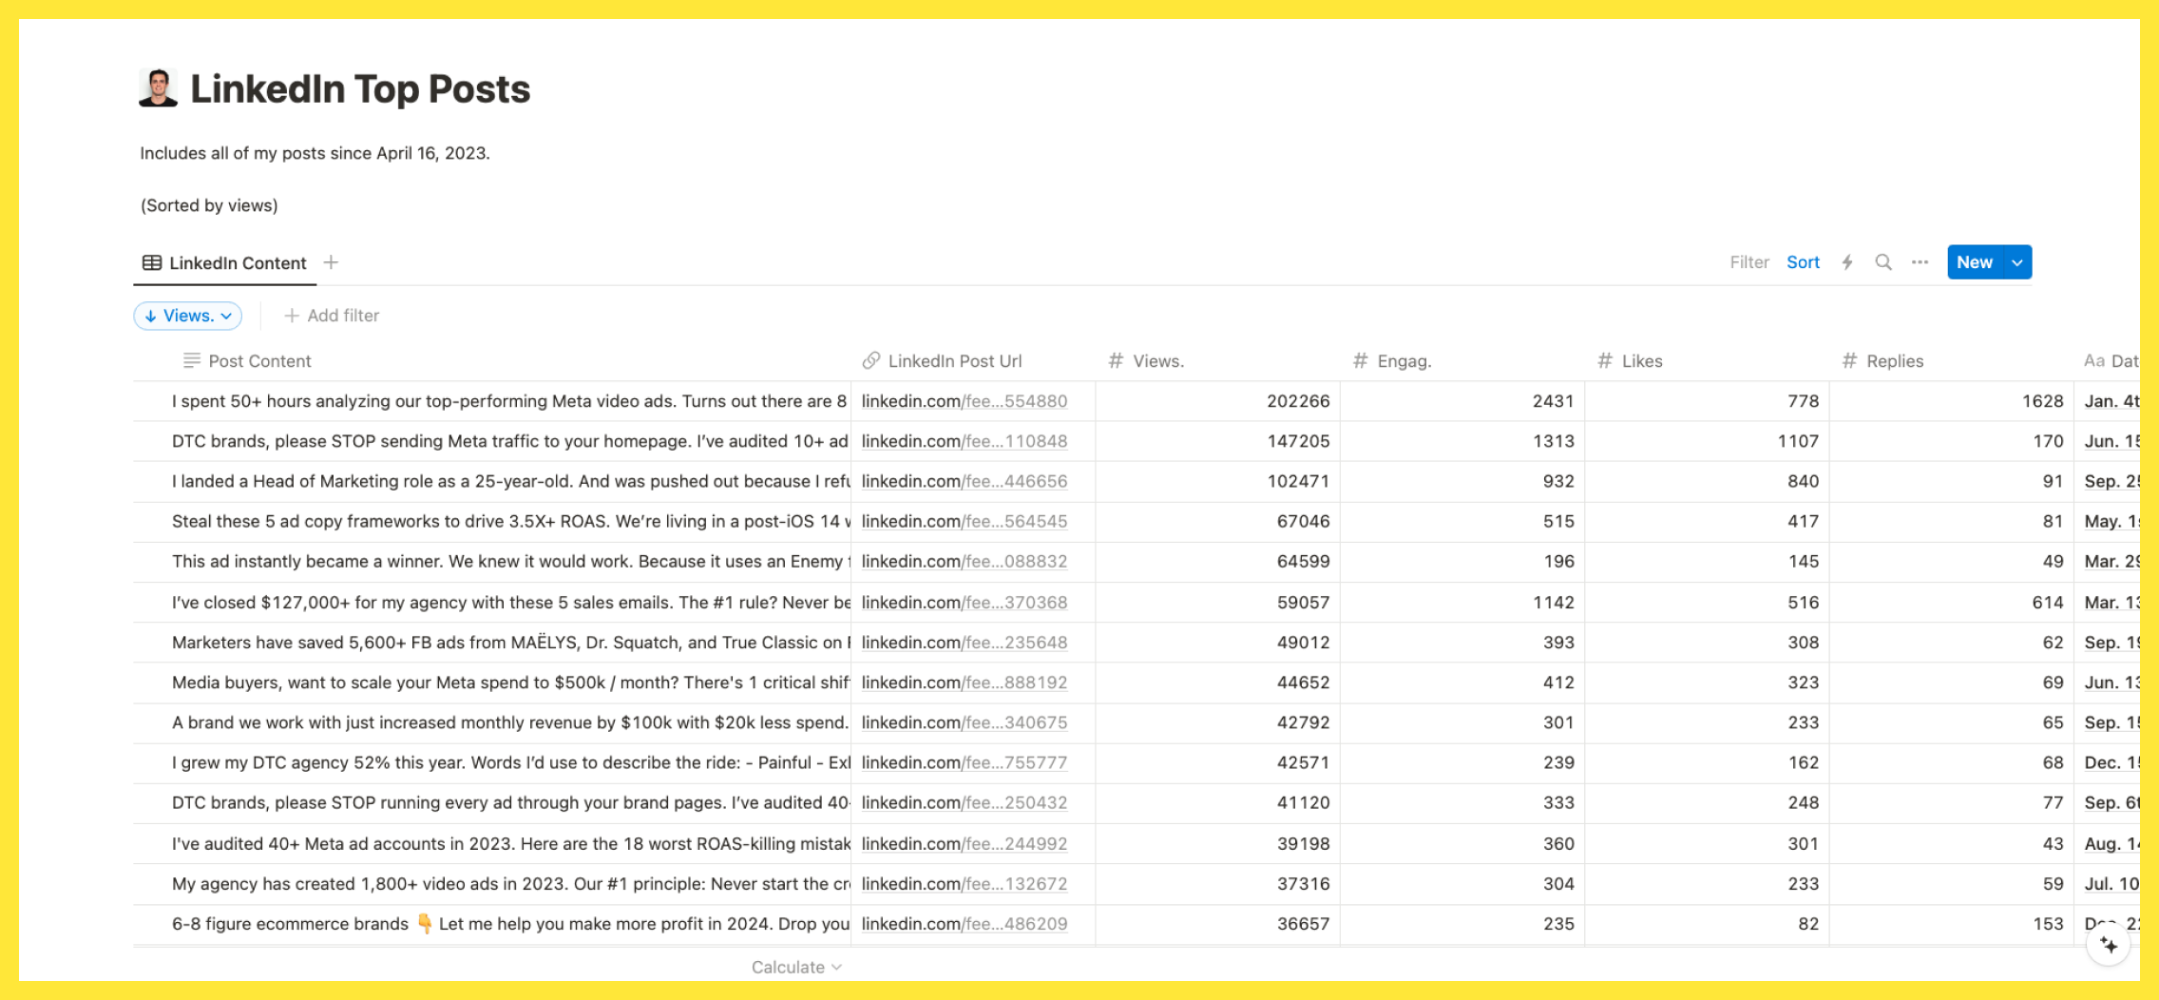Click Add filter button

point(332,316)
